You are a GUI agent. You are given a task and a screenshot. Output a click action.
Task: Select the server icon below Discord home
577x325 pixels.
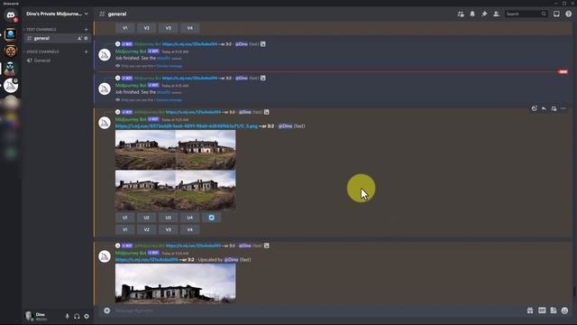click(x=10, y=34)
